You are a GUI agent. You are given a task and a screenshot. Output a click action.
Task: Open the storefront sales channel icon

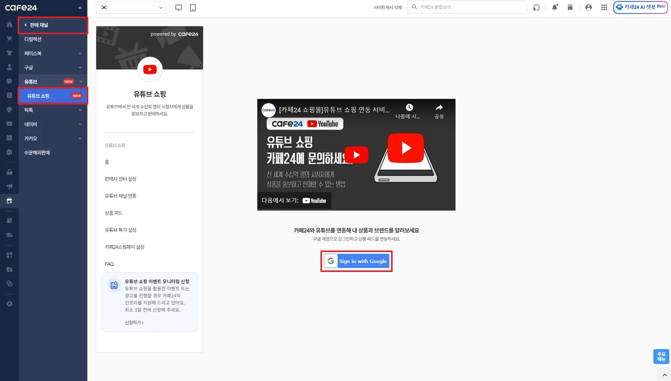(x=9, y=201)
